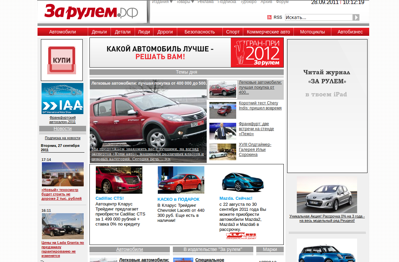Screen dimensions: 399x262
Task: Select the Детали navigation tab
Action: (123, 32)
